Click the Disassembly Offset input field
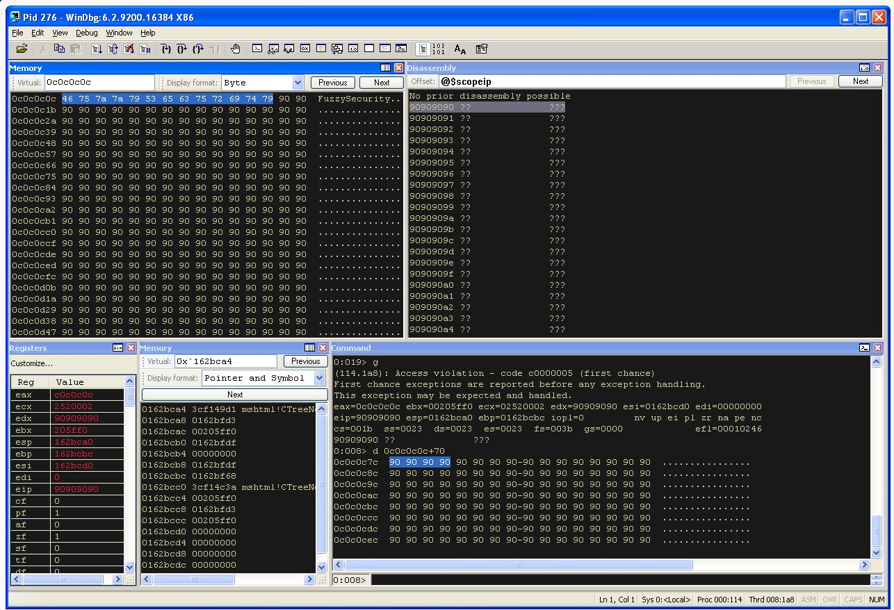 coord(612,81)
